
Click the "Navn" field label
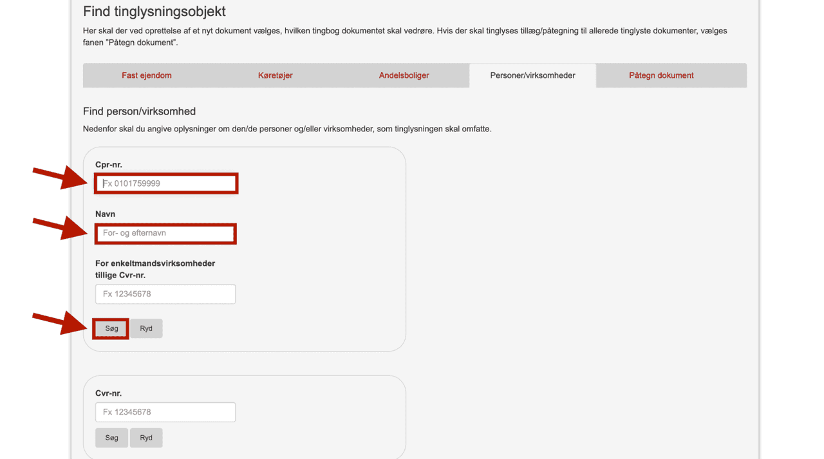click(105, 214)
